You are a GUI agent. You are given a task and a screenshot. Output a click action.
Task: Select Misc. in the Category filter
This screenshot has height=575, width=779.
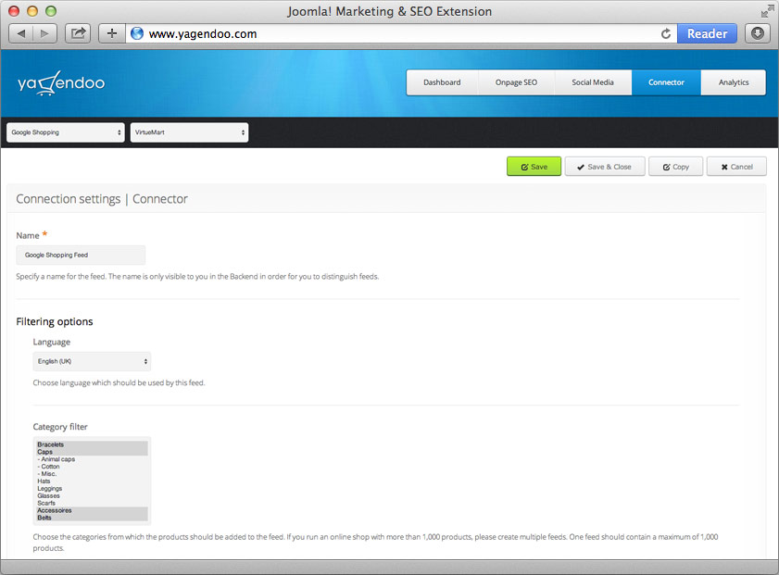click(x=92, y=474)
